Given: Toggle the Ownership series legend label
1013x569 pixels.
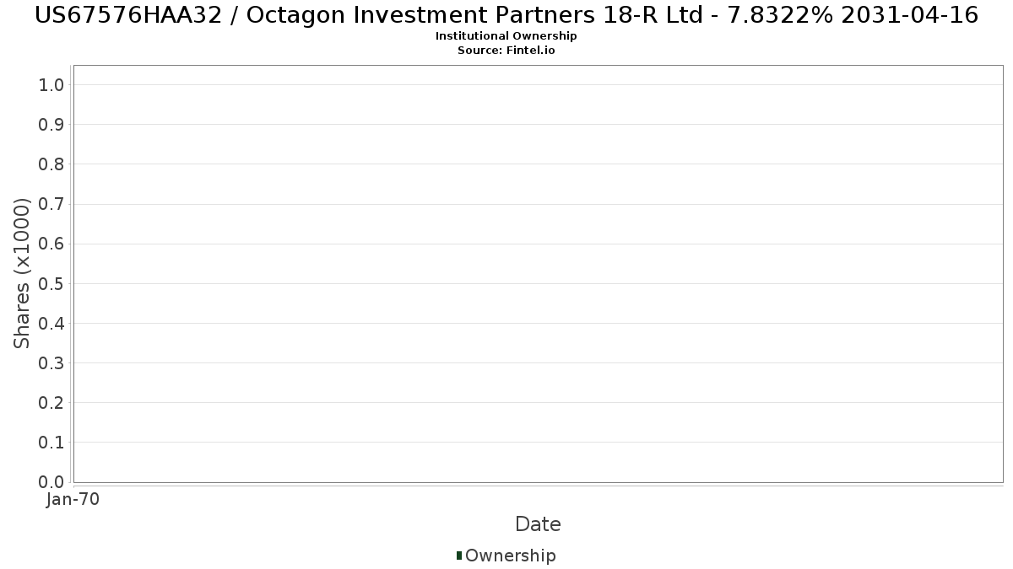Looking at the screenshot, I should tap(510, 556).
